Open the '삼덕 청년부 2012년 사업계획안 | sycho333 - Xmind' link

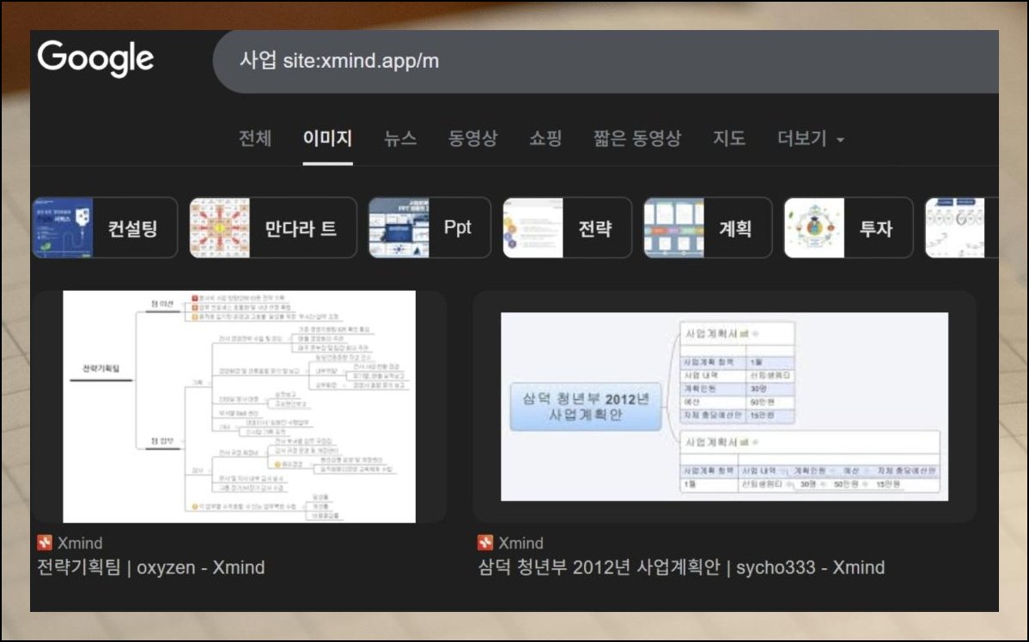tap(681, 567)
